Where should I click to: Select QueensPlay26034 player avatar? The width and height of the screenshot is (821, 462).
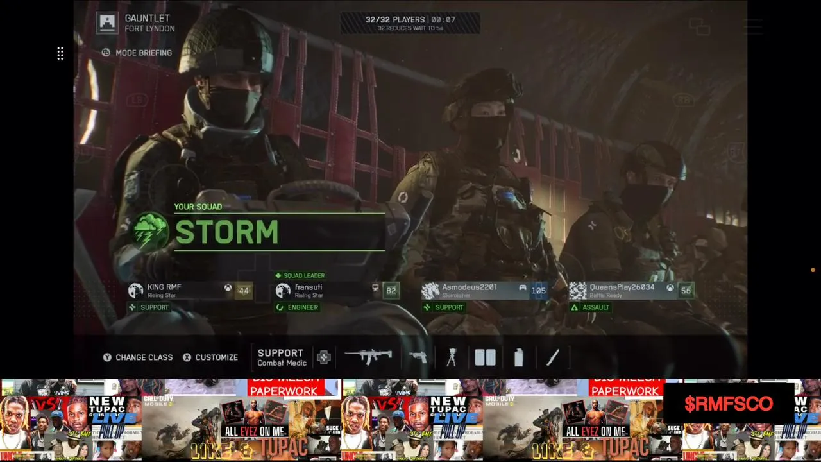click(x=578, y=291)
